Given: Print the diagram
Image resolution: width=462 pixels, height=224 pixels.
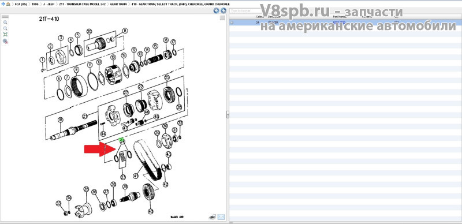Looking at the screenshot, I should pyautogui.click(x=213, y=217).
